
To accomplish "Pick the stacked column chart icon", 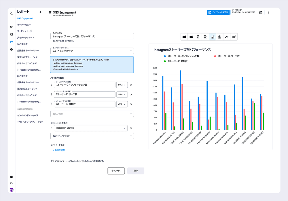I will coord(220,37).
